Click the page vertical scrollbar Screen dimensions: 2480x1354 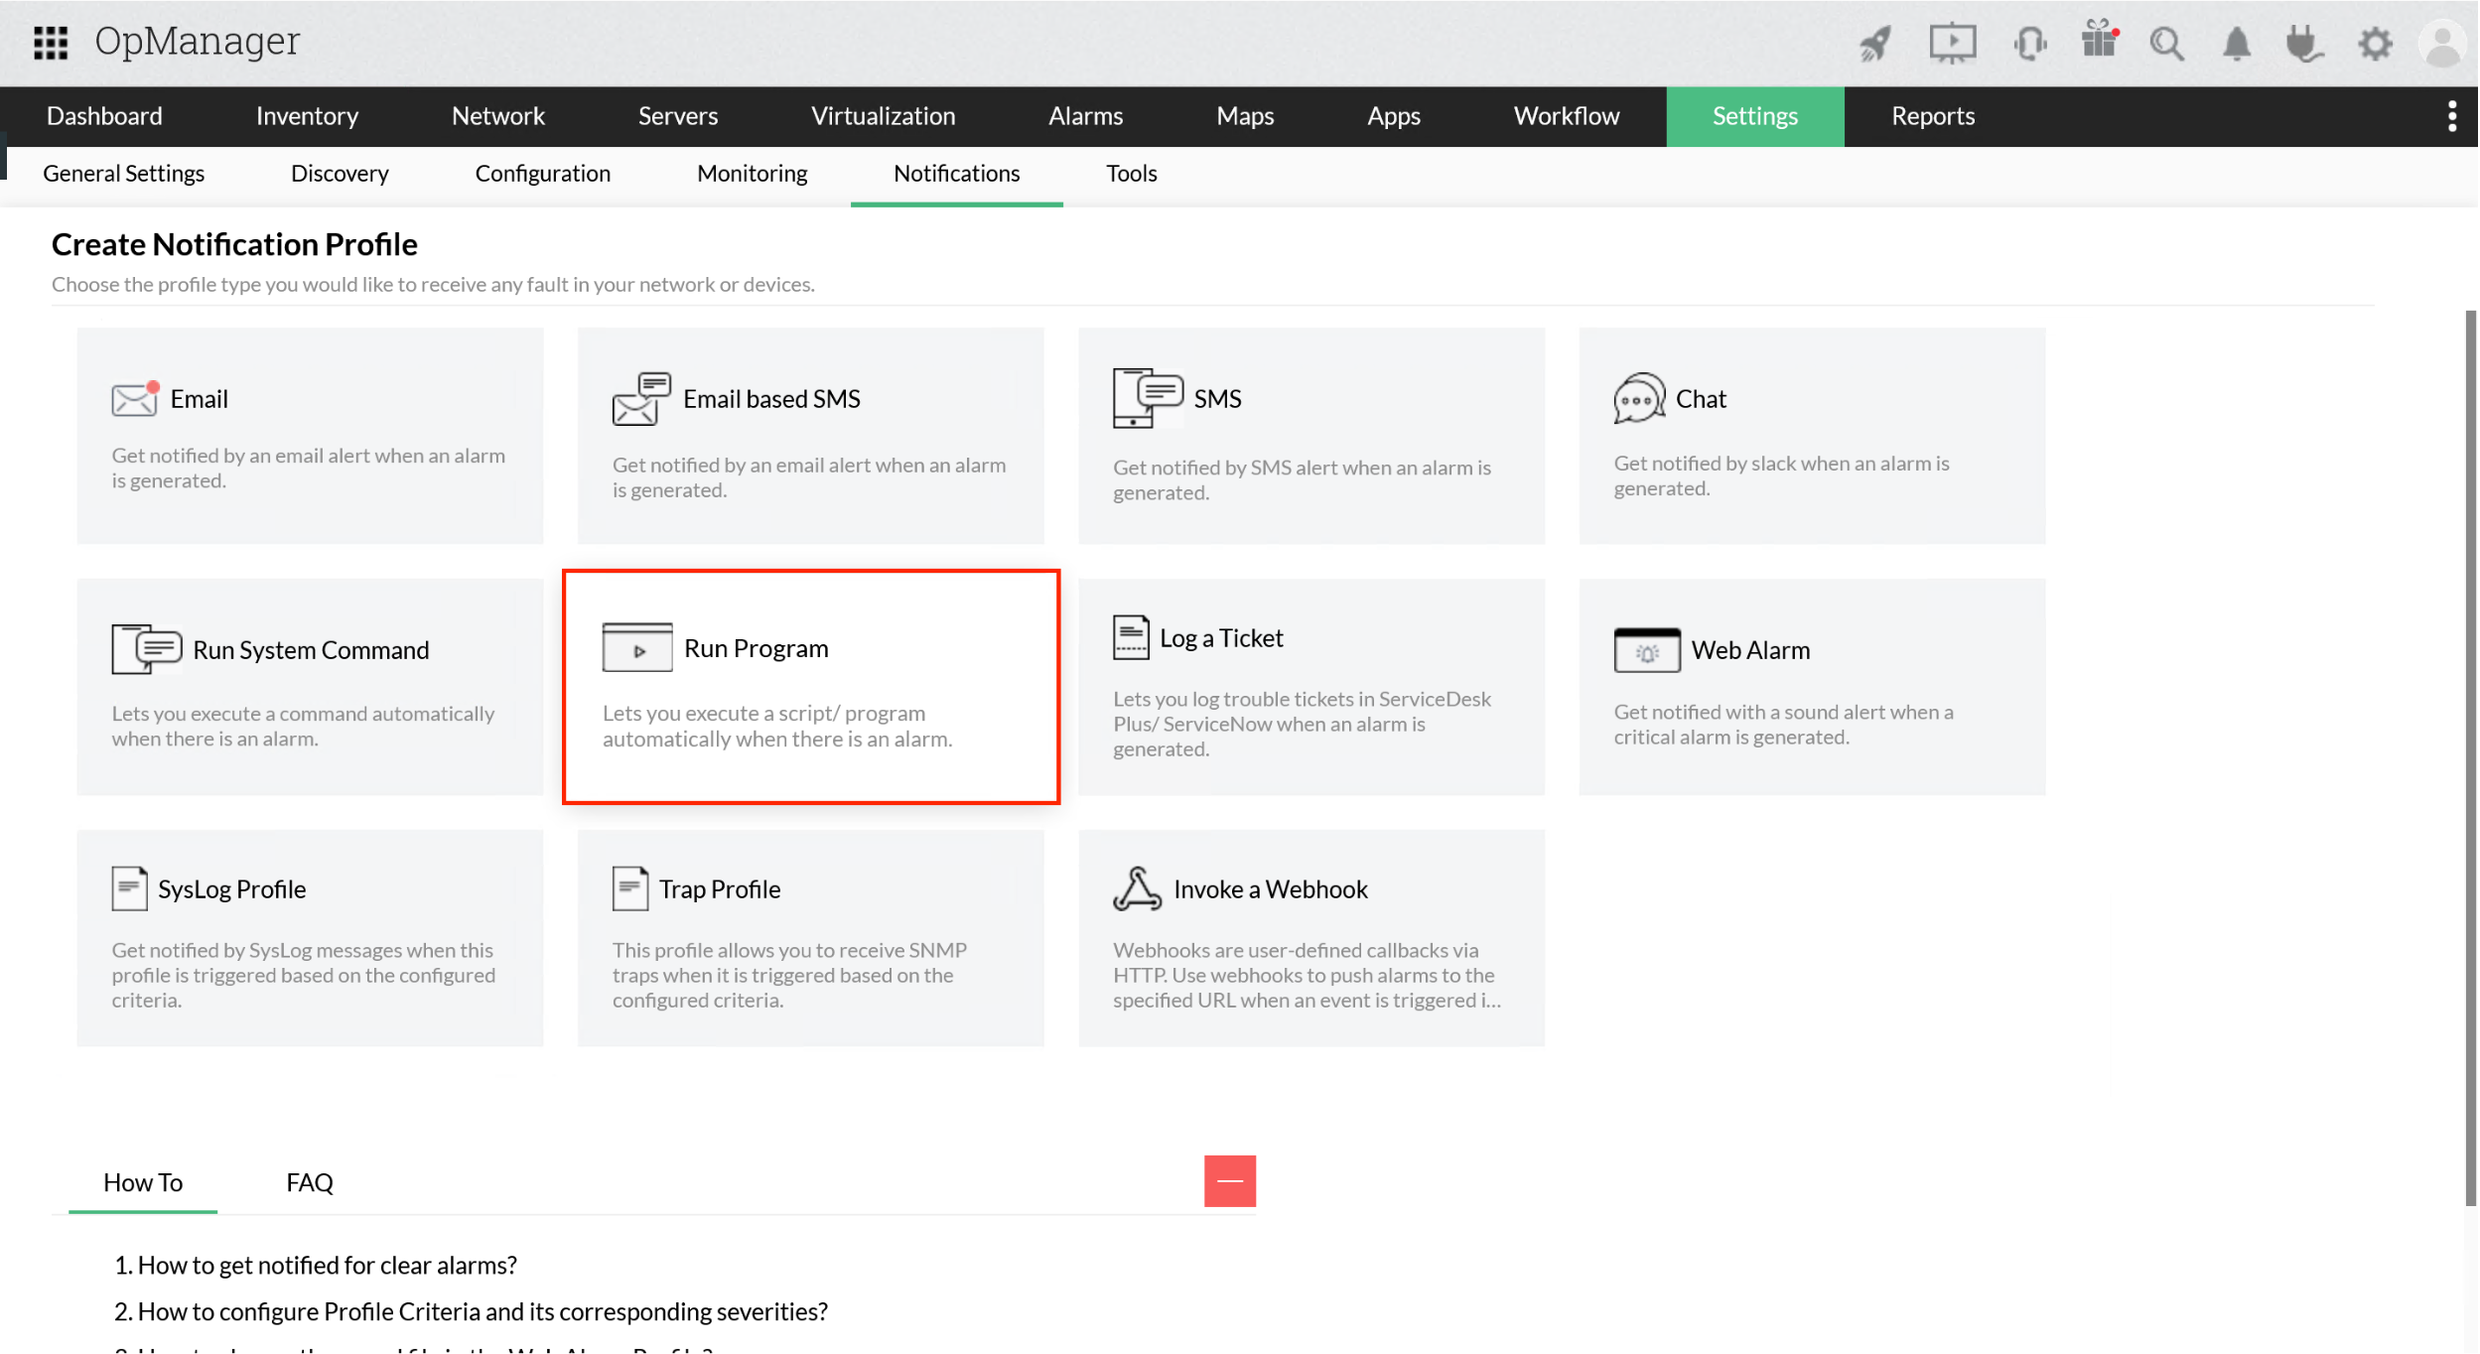point(2470,758)
